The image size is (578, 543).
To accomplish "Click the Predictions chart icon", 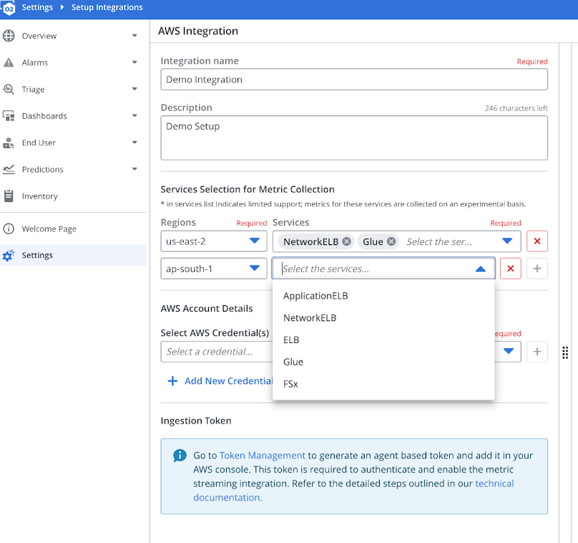I will click(9, 170).
